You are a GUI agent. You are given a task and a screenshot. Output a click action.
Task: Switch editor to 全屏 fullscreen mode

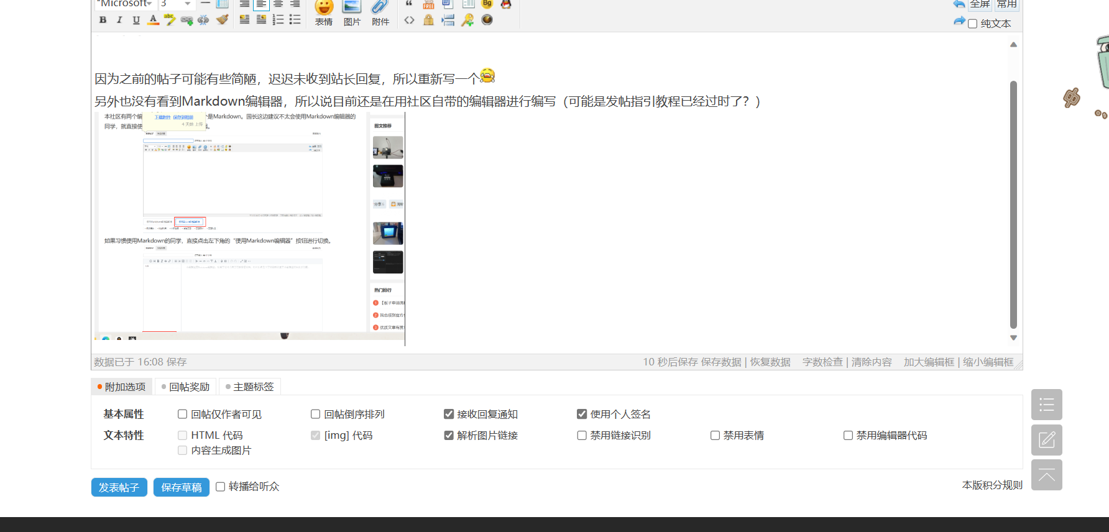980,4
